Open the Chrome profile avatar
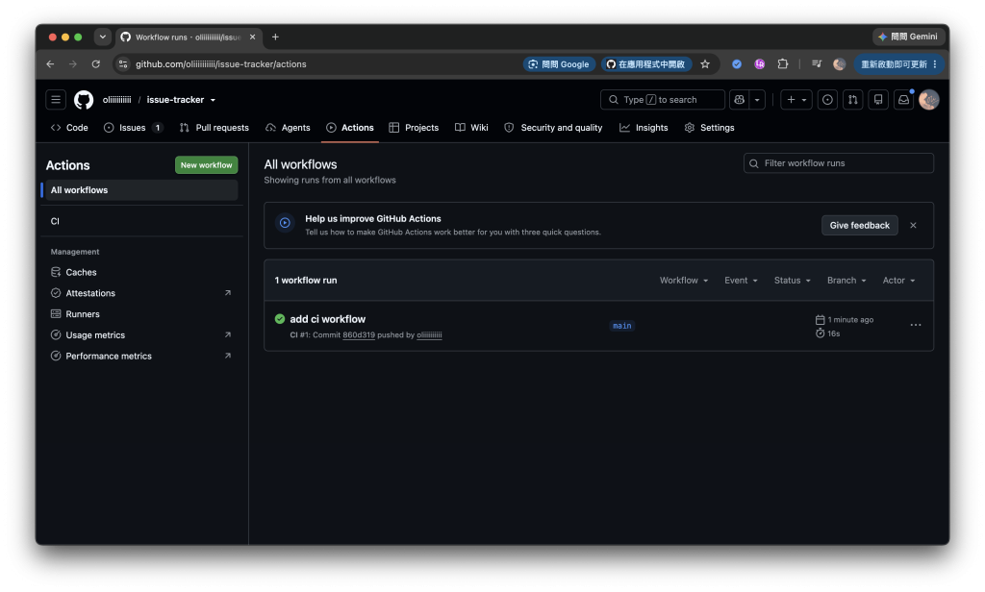This screenshot has width=985, height=592. (x=839, y=64)
